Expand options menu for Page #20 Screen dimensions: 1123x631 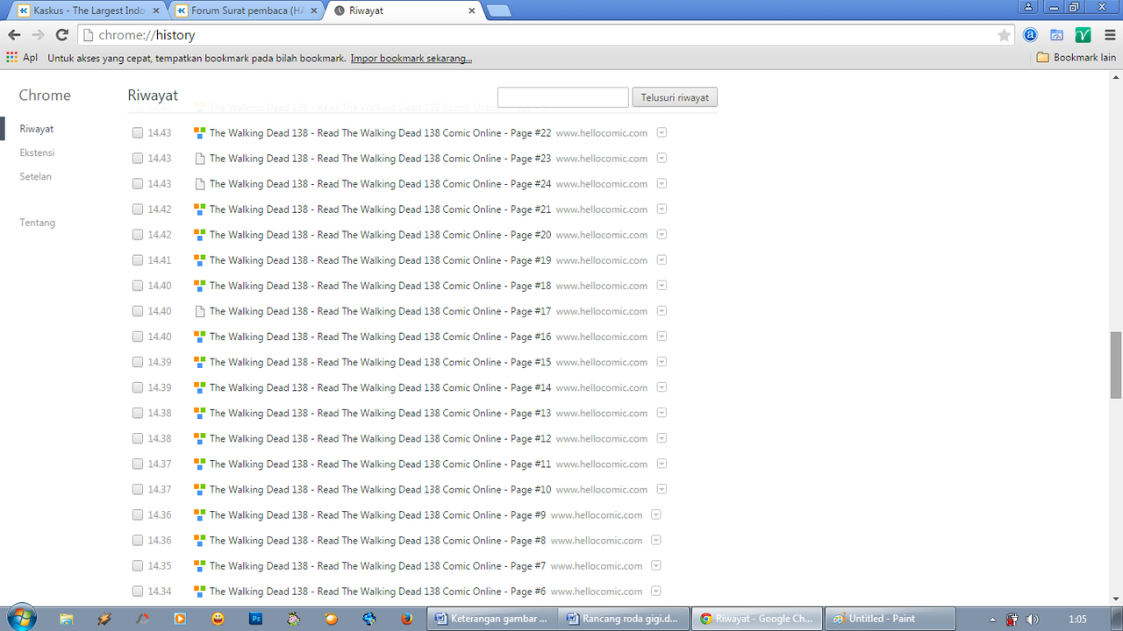pos(662,235)
